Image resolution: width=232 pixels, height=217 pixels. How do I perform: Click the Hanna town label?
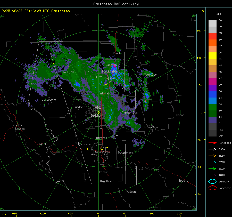tap(180, 115)
